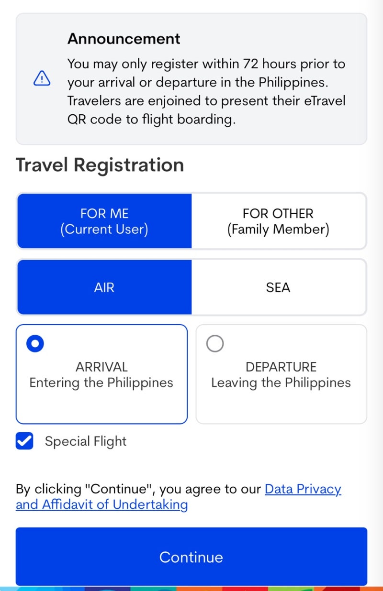The width and height of the screenshot is (383, 591).
Task: Uncheck the Special Flight checkbox
Action: (24, 441)
